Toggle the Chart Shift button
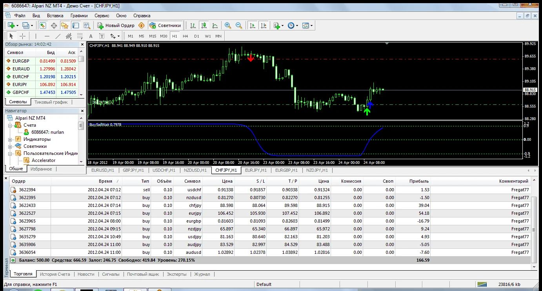Screen dimensions: 542x291 [263, 25]
